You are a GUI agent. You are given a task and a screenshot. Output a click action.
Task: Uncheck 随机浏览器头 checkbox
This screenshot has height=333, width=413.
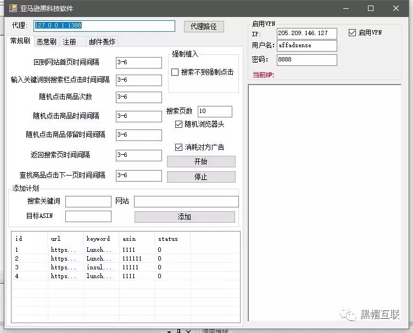pyautogui.click(x=178, y=124)
